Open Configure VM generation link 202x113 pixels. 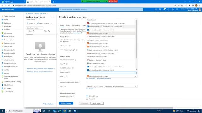click(103, 79)
